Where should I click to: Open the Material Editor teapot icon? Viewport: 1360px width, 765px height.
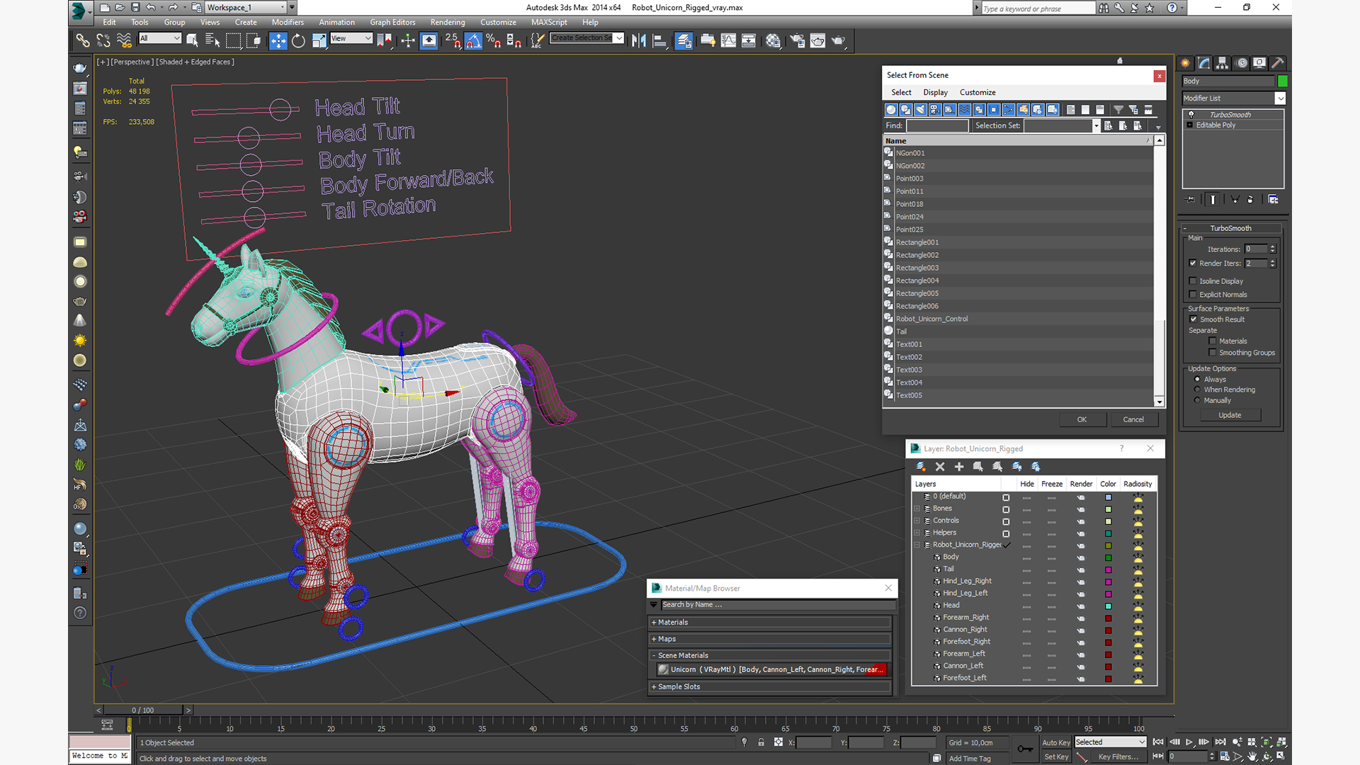(773, 41)
